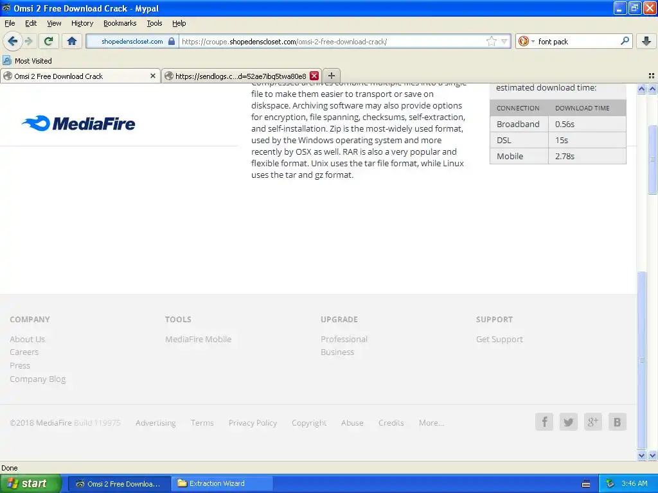Click the MediaFire logo
Viewport: 658px width, 493px height.
[78, 123]
